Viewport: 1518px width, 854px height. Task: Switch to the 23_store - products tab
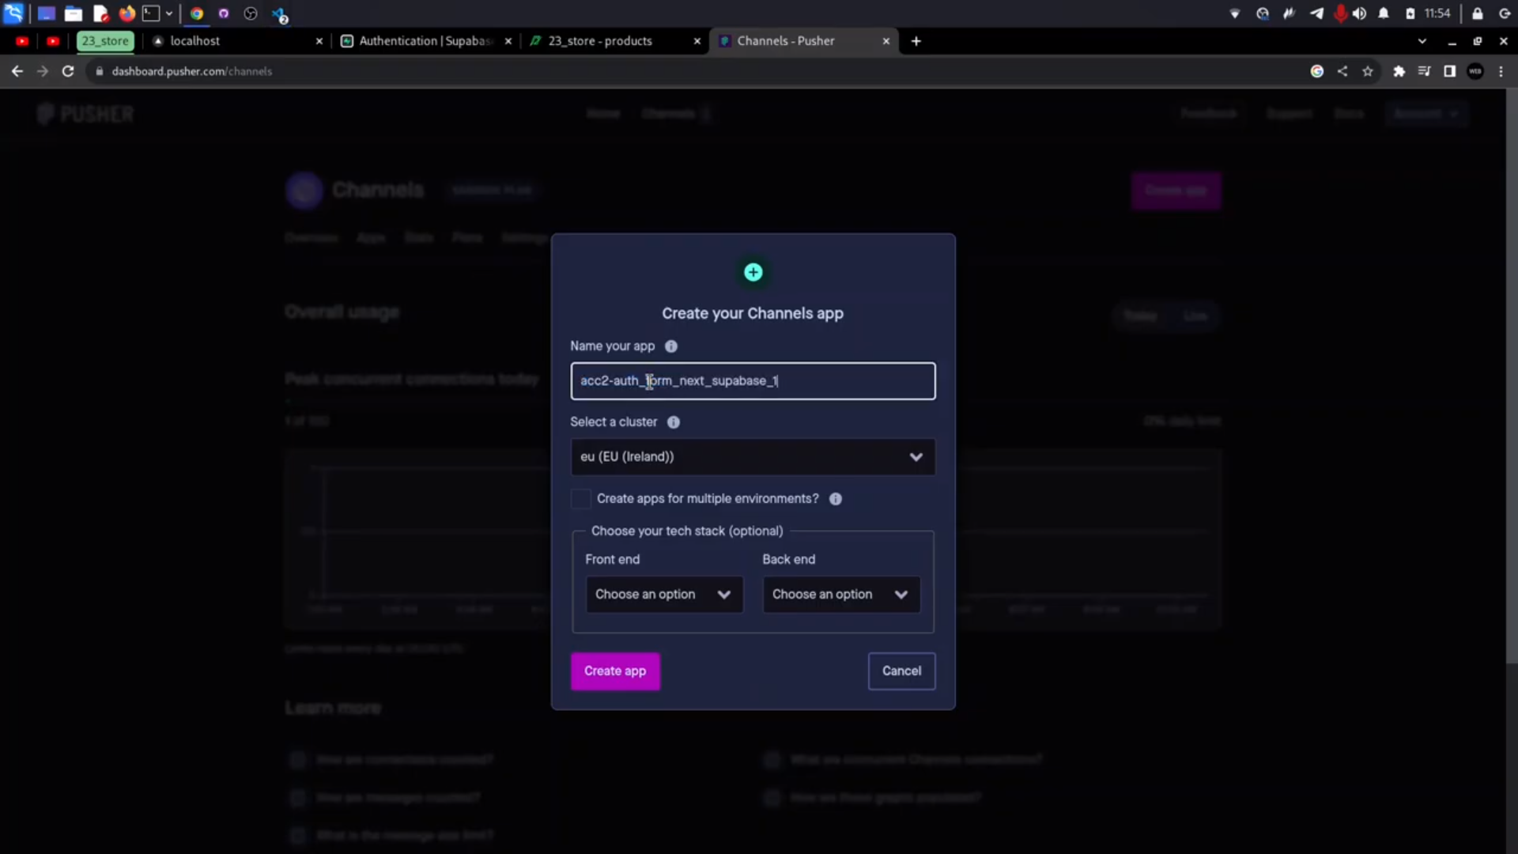(x=599, y=40)
